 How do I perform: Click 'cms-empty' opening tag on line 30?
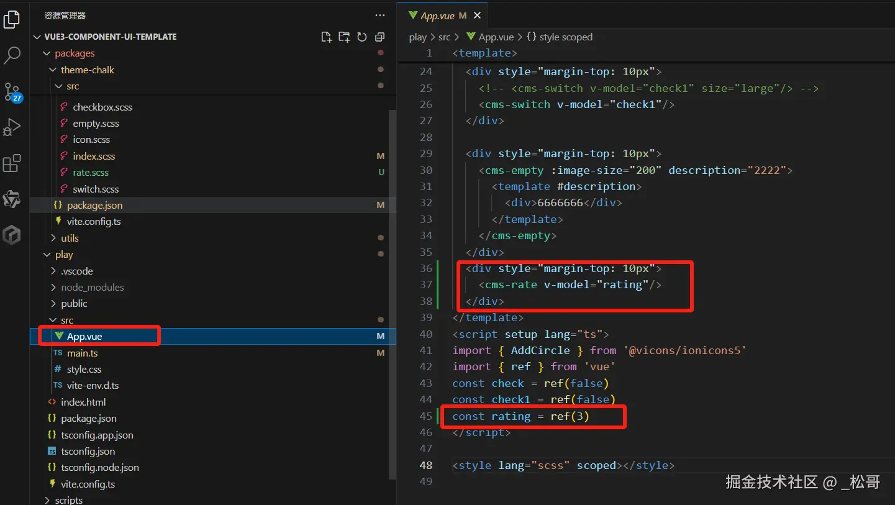coord(517,170)
